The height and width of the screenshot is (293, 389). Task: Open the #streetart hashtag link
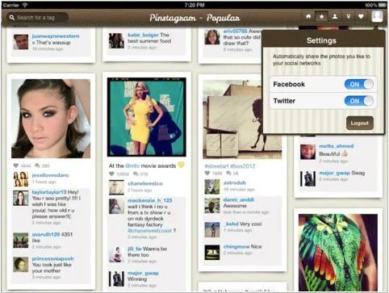[x=217, y=166]
